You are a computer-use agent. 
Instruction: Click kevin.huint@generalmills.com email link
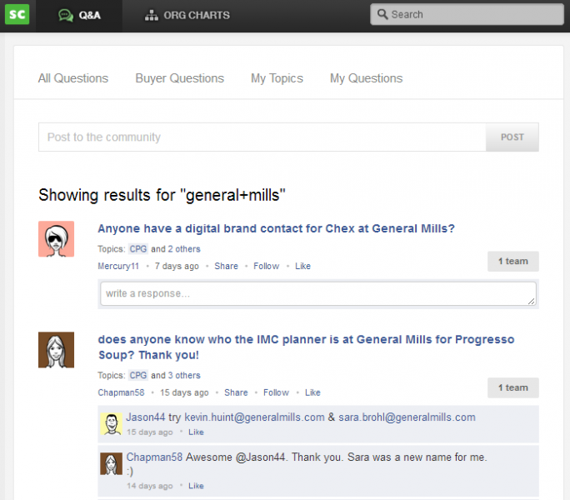[x=254, y=417]
